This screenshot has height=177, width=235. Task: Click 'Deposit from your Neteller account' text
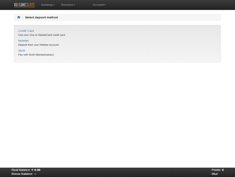(x=39, y=45)
